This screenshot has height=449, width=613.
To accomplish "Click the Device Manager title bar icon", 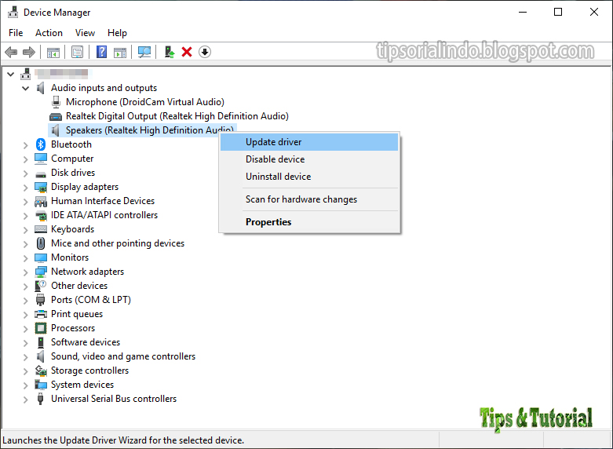I will coord(13,12).
